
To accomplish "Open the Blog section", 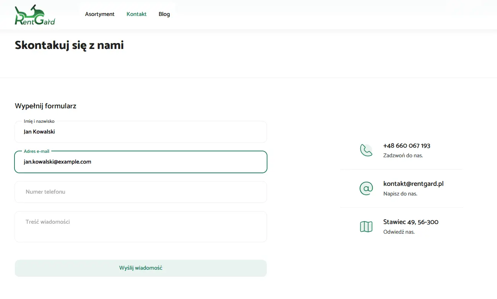I will pyautogui.click(x=164, y=14).
